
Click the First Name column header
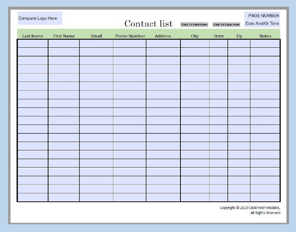pyautogui.click(x=64, y=36)
